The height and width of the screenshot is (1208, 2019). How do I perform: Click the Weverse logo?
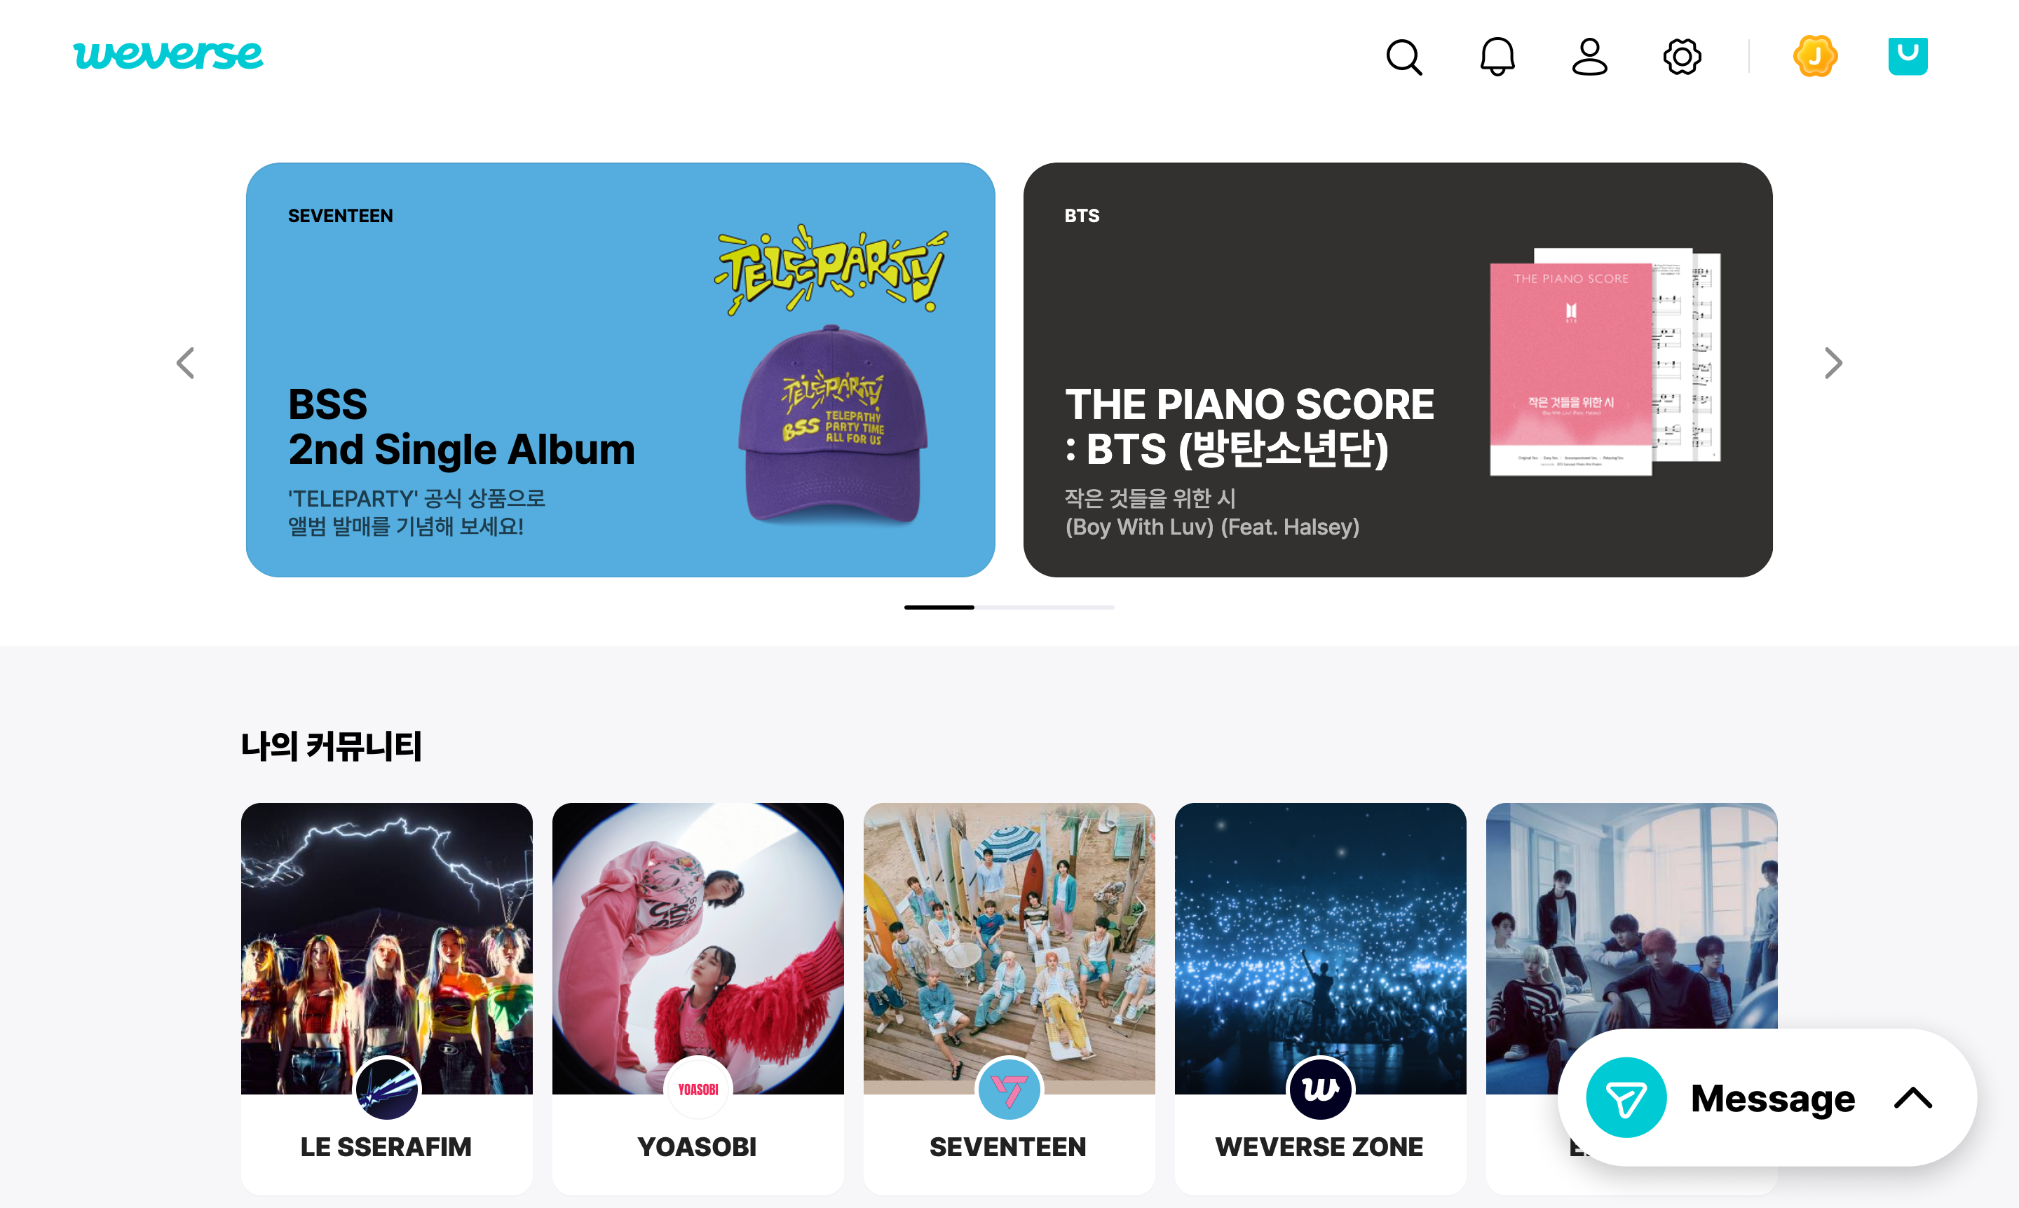click(x=168, y=55)
